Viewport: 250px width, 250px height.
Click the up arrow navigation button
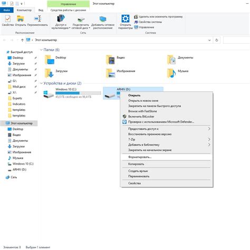22,40
